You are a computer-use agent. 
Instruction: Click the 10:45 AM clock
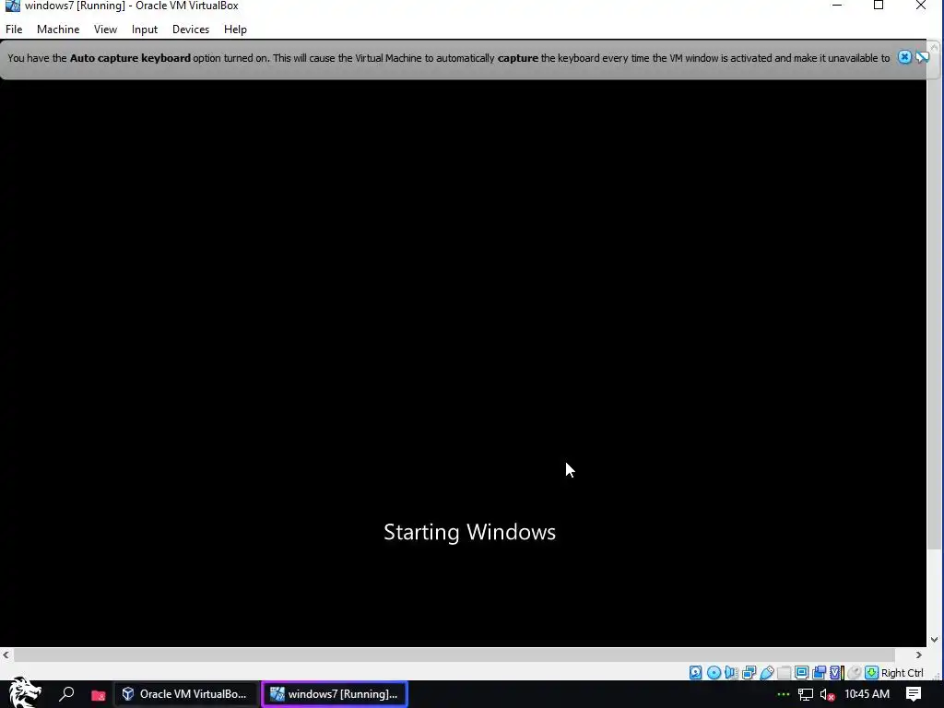tap(867, 694)
